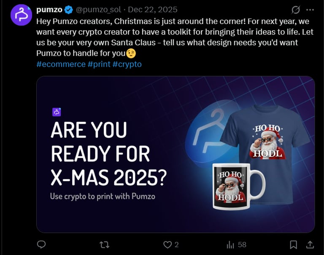
Task: Click the Dec 22, 2025 timestamp
Action: click(x=153, y=10)
